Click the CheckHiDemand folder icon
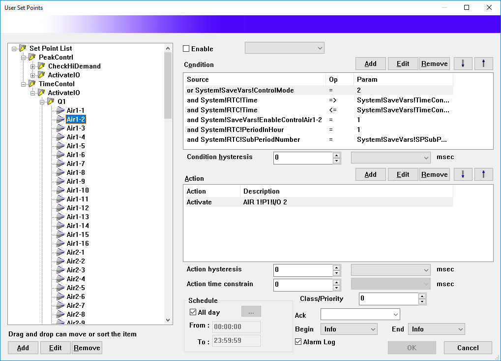This screenshot has height=361, width=501. (x=41, y=66)
